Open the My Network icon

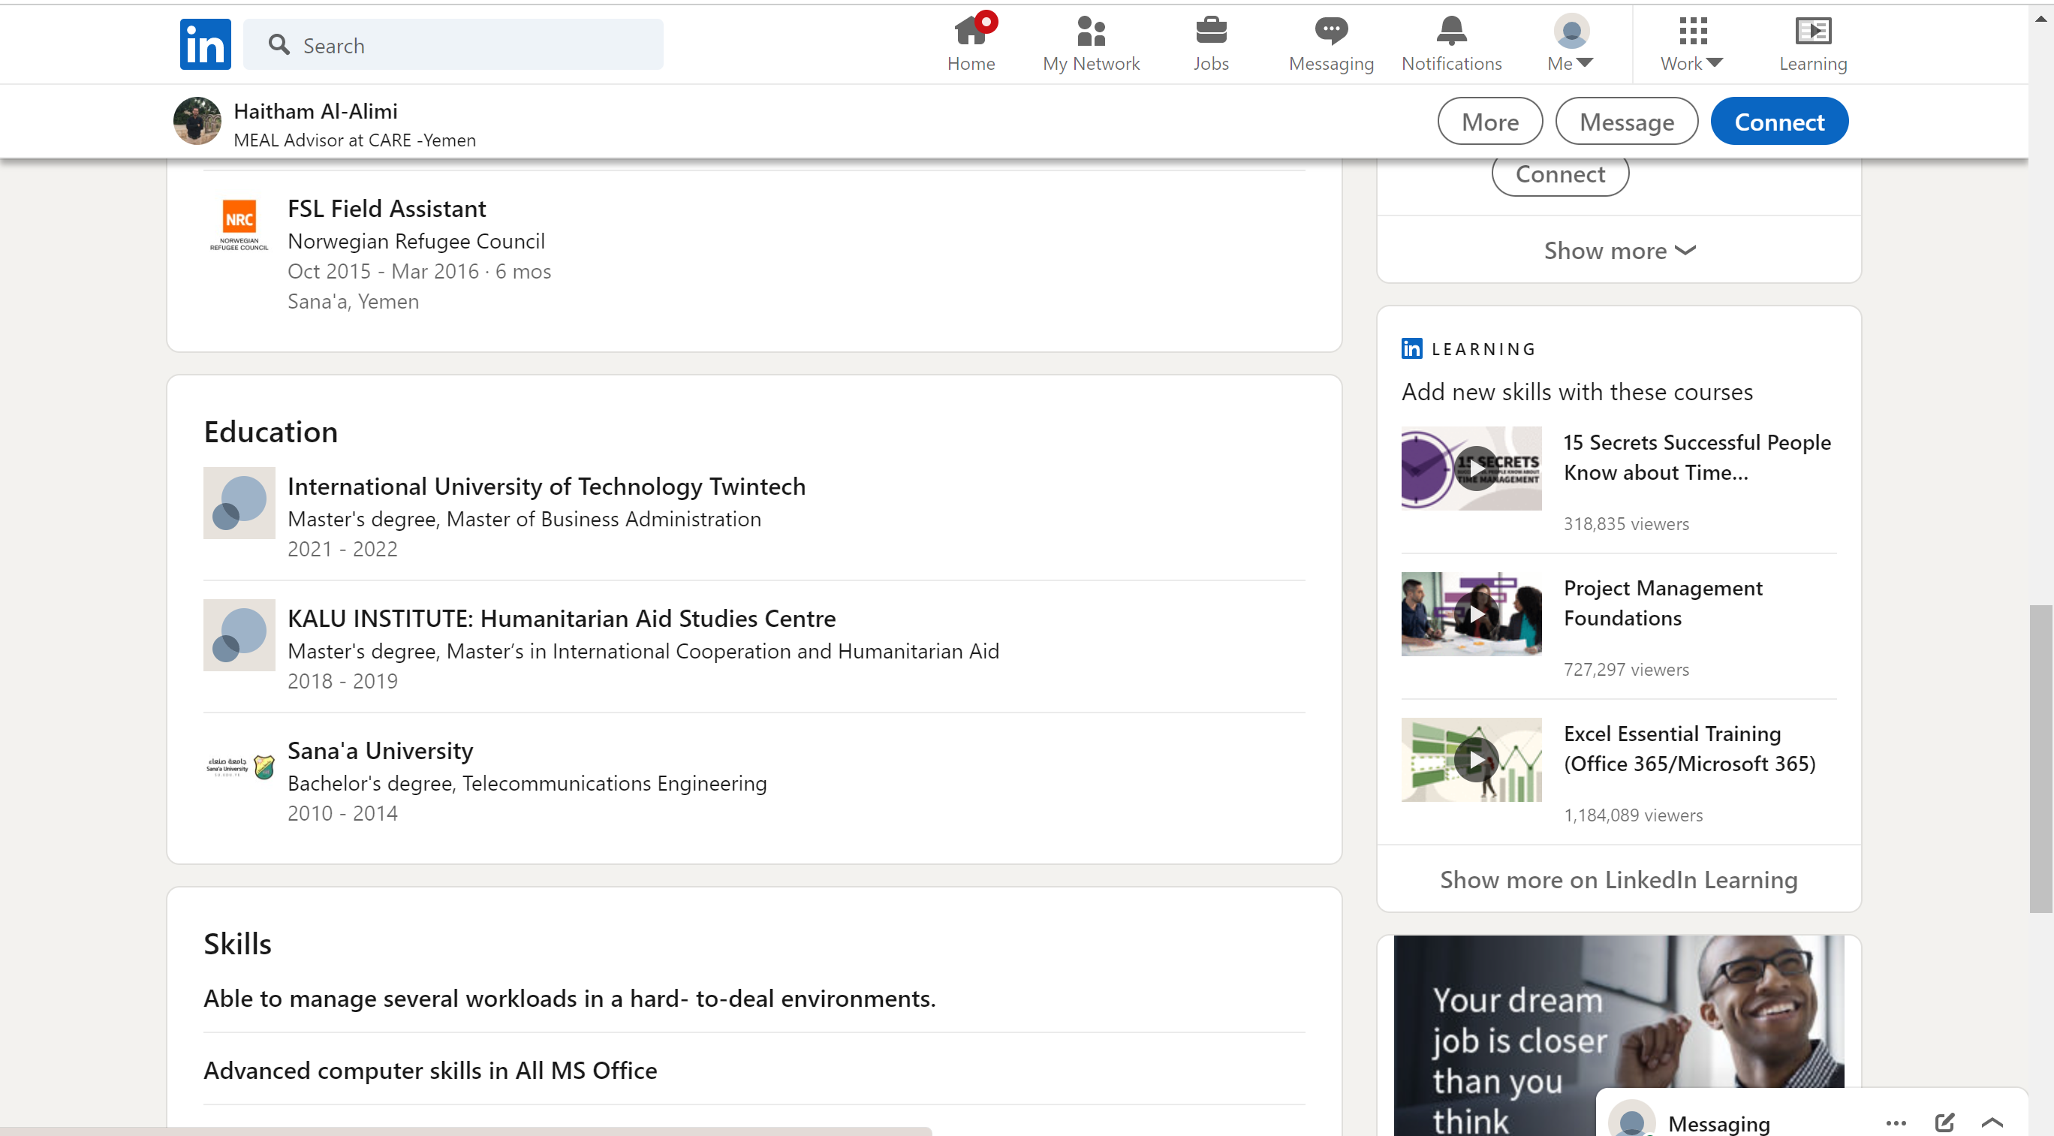1091,32
